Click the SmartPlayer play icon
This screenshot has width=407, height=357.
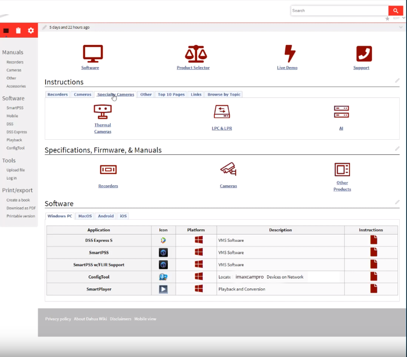pyautogui.click(x=163, y=289)
